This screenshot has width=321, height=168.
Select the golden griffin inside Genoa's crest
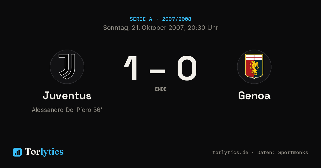click(254, 68)
